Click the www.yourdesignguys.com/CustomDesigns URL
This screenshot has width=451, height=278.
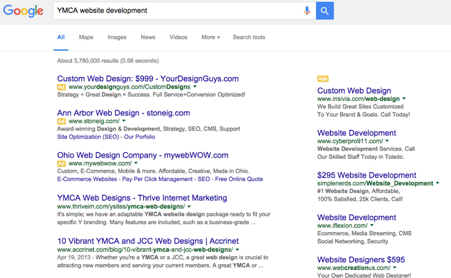(x=130, y=87)
